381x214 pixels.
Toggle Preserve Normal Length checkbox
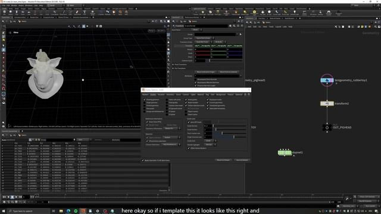(x=196, y=86)
